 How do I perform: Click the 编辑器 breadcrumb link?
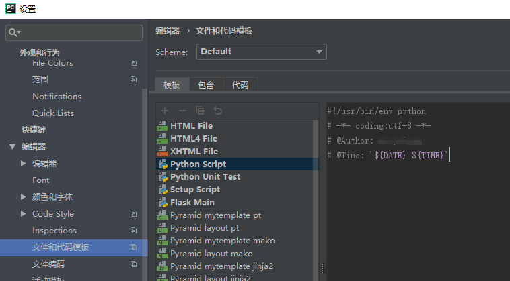[168, 31]
